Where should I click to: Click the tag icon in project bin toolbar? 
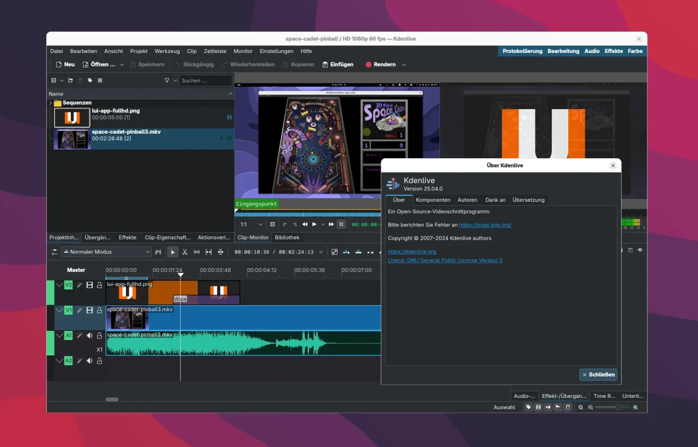pos(90,80)
